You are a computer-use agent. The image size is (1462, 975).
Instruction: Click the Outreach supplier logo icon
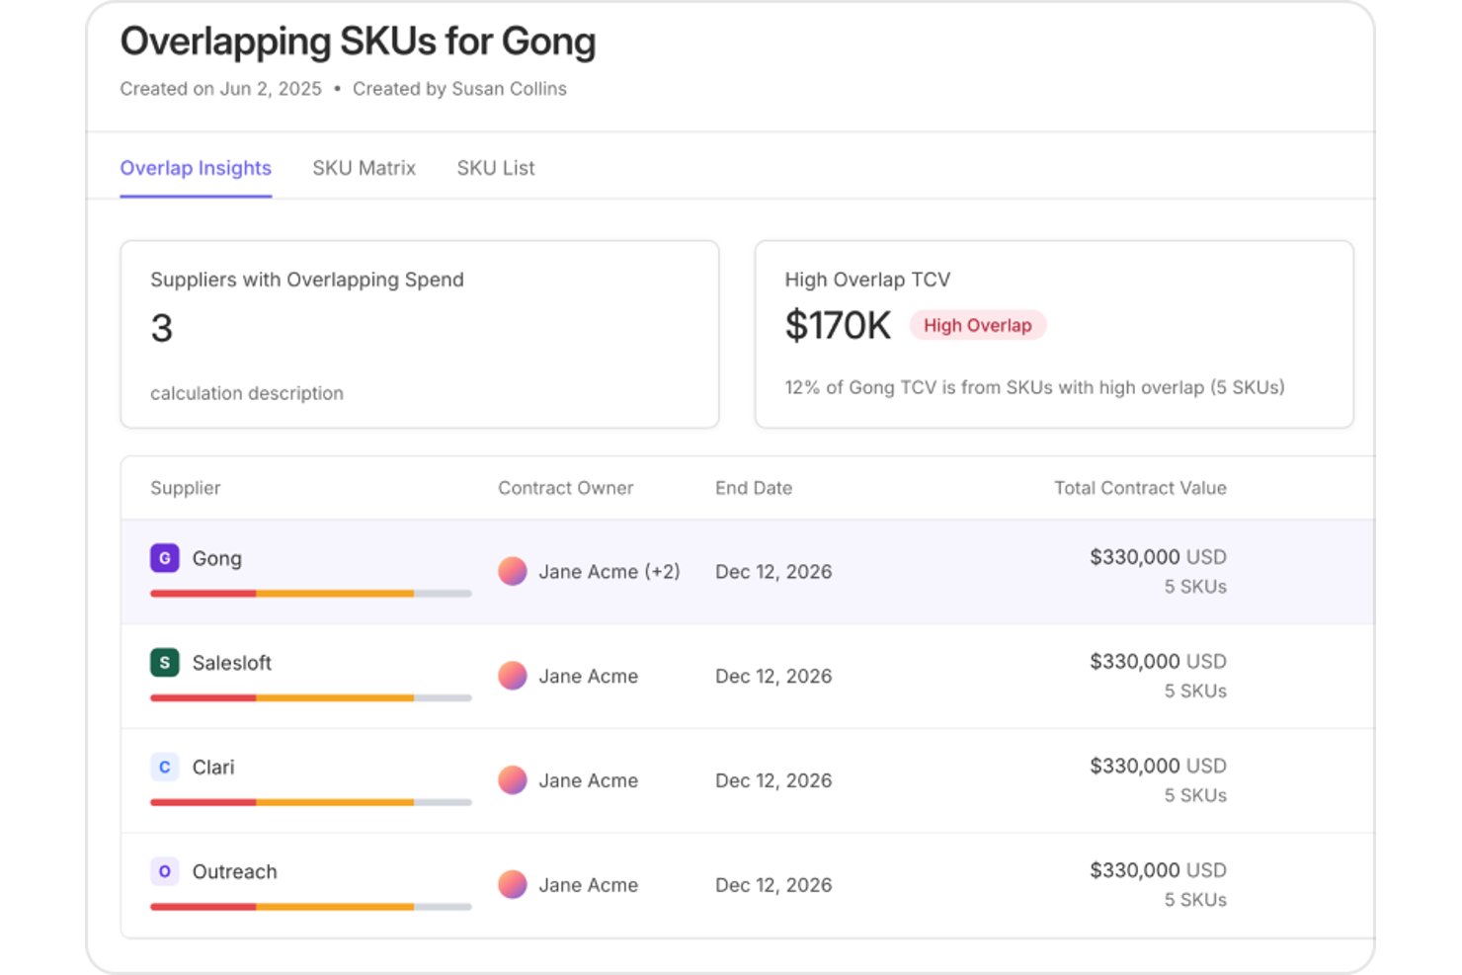click(x=164, y=871)
